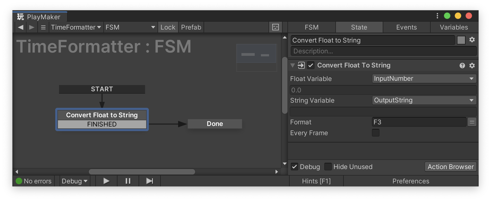The width and height of the screenshot is (491, 201).
Task: Play the game from PlayMaker toolbar
Action: pos(106,181)
